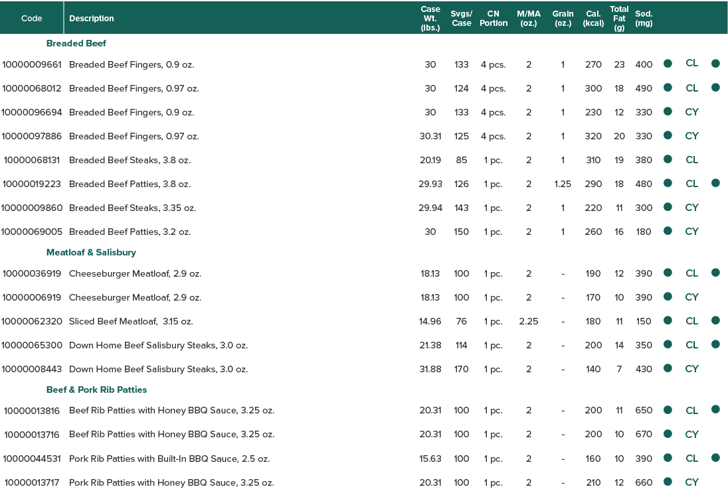Collapse the Breaded Beef section header
This screenshot has width=728, height=501.
pos(76,42)
